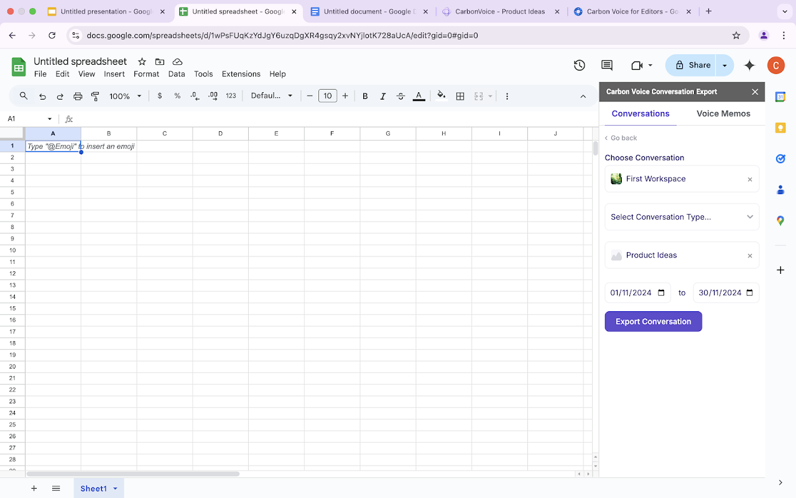
Task: Open Google Calendar in side panel
Action: point(780,96)
